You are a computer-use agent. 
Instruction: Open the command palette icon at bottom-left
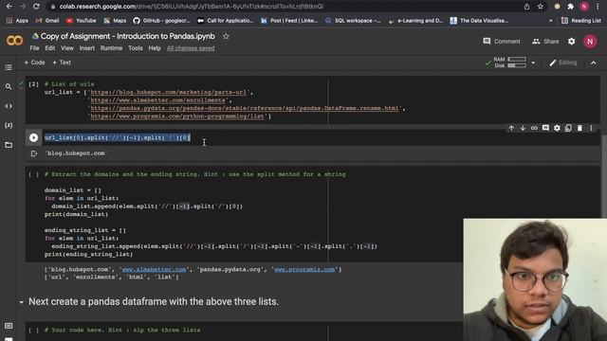point(9,326)
